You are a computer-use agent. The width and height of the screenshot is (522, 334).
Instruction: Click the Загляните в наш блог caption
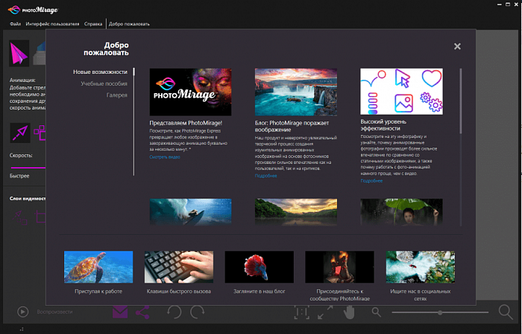click(260, 292)
